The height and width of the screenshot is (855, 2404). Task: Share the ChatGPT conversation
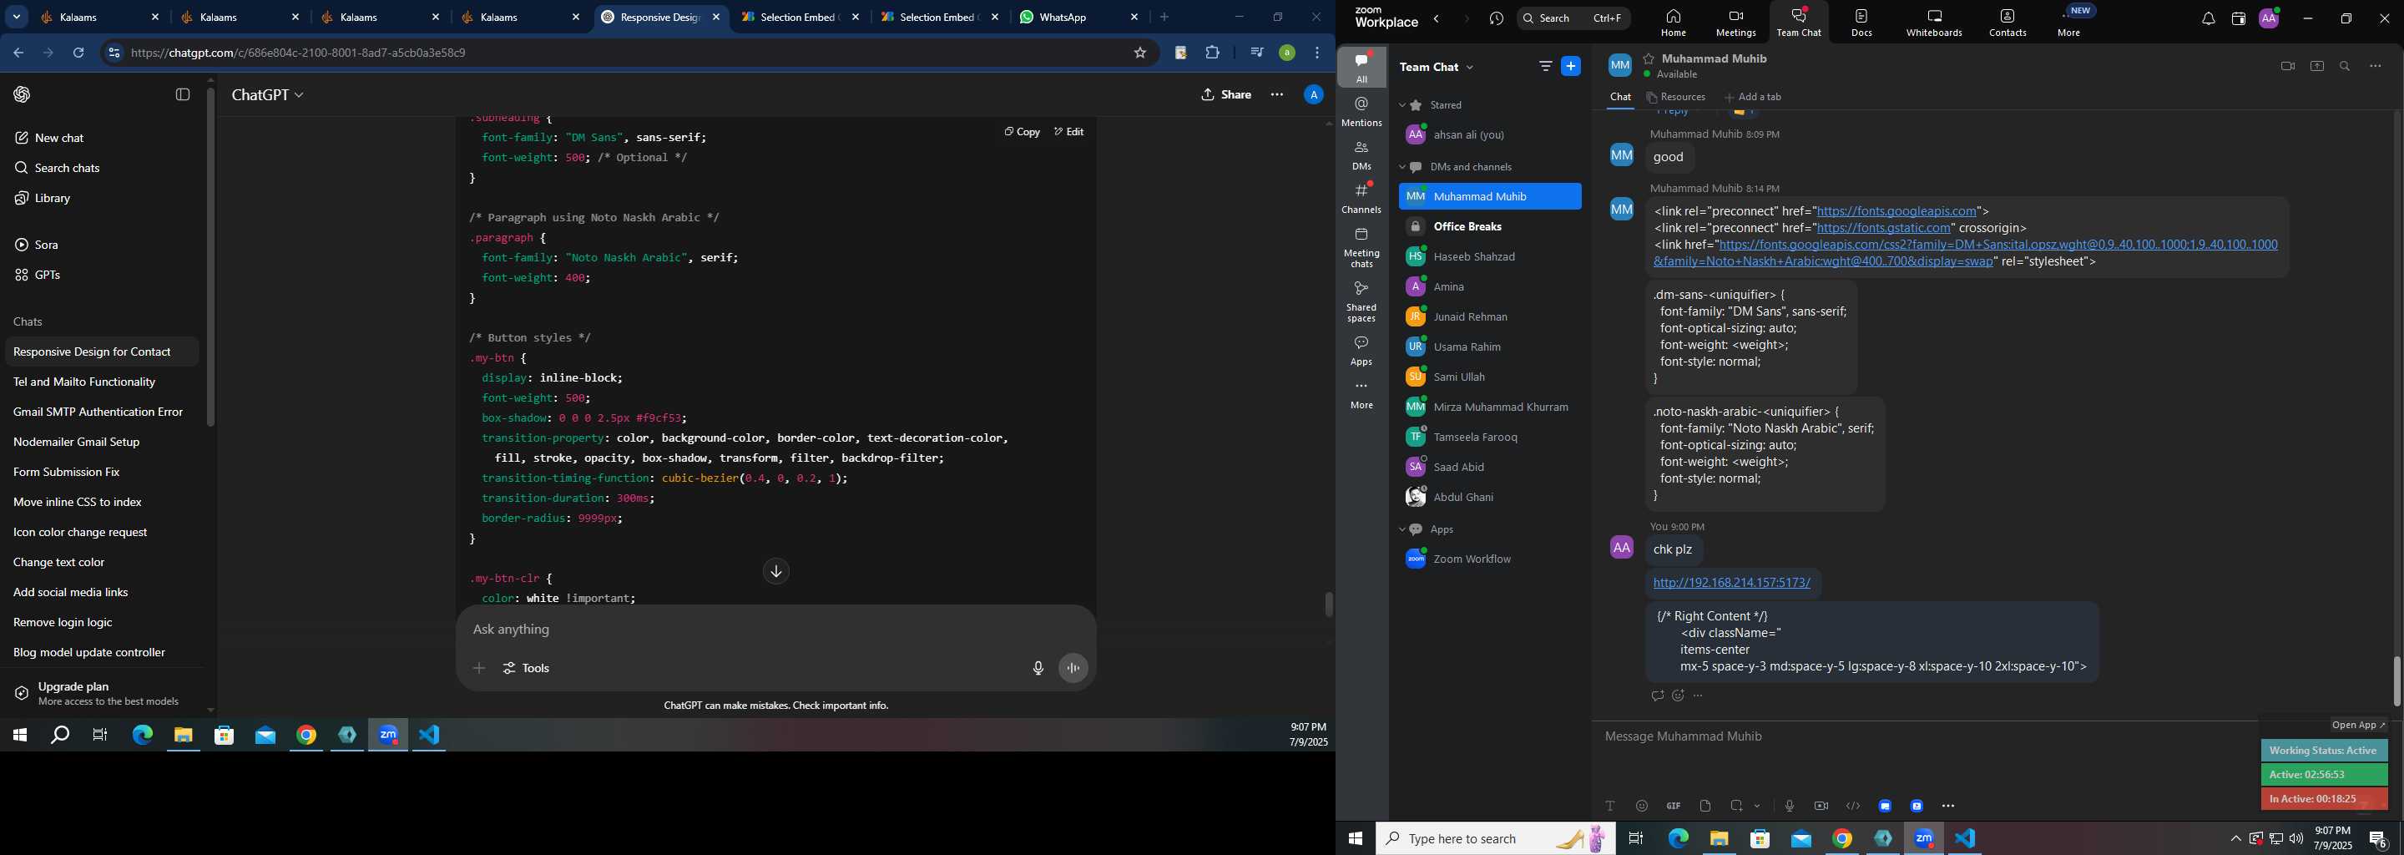pos(1226,94)
